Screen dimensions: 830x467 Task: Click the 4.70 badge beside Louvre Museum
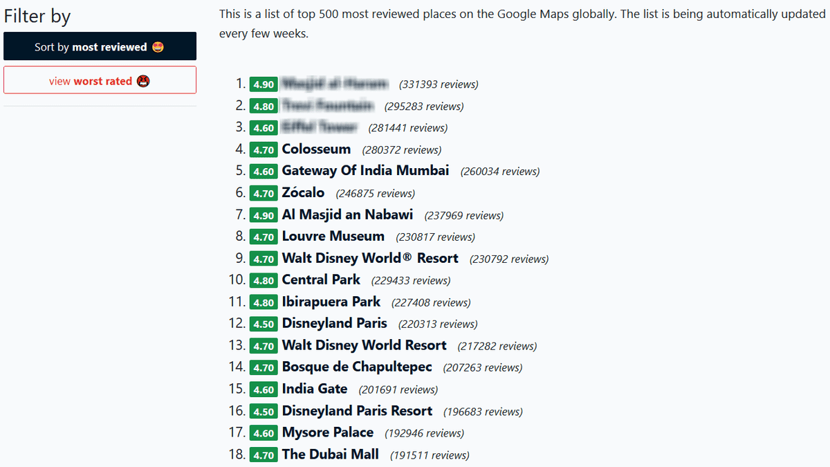point(264,237)
